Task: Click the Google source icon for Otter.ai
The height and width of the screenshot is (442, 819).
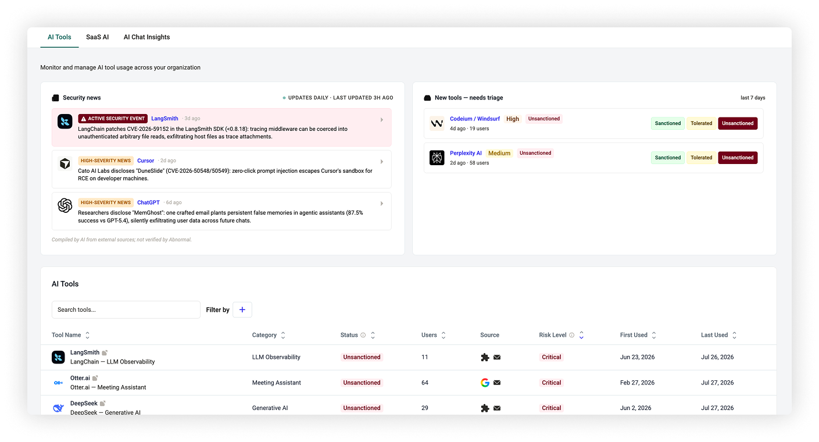Action: point(485,383)
